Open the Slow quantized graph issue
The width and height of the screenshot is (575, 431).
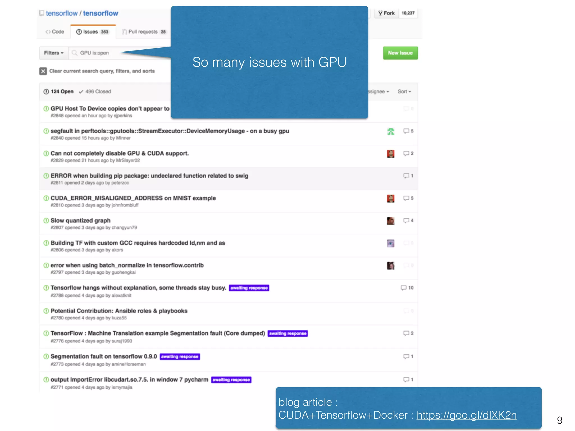point(81,221)
